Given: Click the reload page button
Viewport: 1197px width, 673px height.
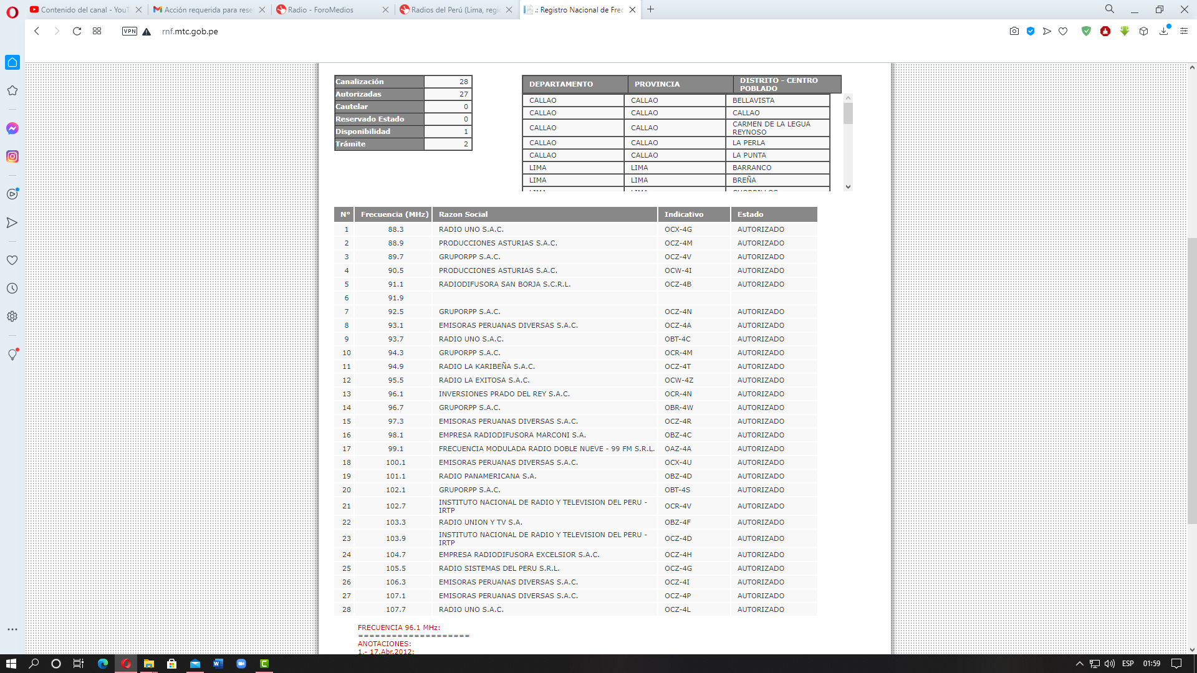Looking at the screenshot, I should 77,31.
